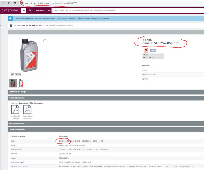Click the commercial vehicle truck icon
This screenshot has height=170, width=204.
click(x=11, y=25)
